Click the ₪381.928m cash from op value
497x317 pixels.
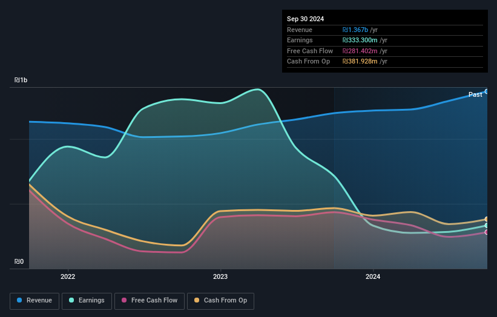(x=360, y=62)
